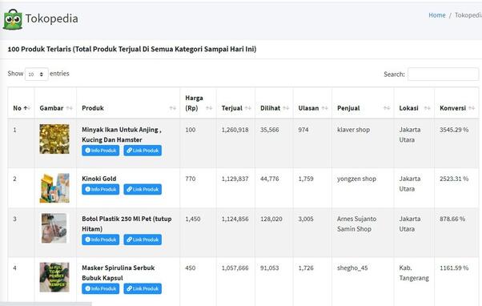The width and height of the screenshot is (482, 306).
Task: Click Link Produk for Kinoki Gold
Action: pyautogui.click(x=143, y=189)
